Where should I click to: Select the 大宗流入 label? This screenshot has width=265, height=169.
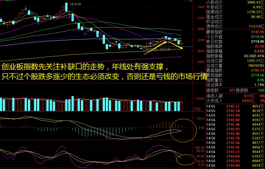214,101
